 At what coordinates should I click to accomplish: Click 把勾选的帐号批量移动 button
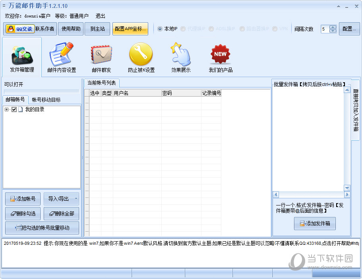tap(42, 228)
